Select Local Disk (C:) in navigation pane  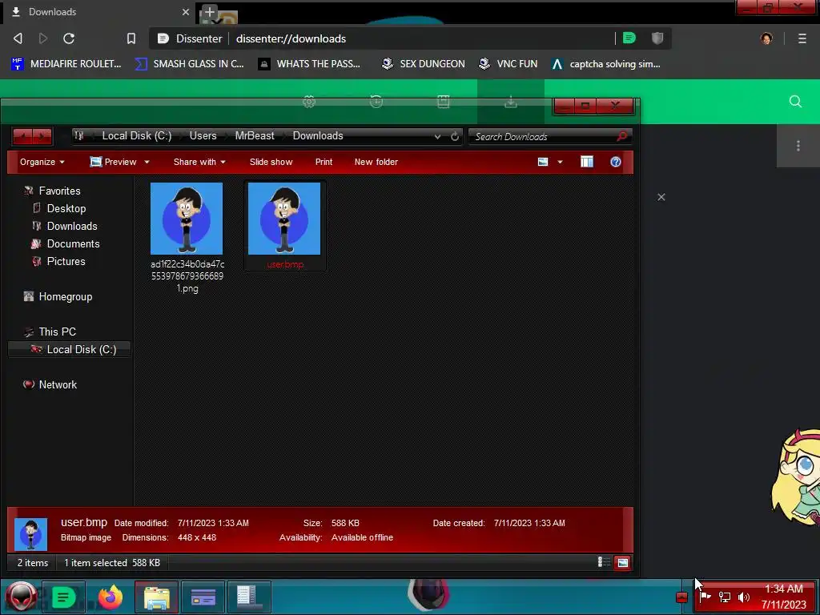click(x=70, y=349)
